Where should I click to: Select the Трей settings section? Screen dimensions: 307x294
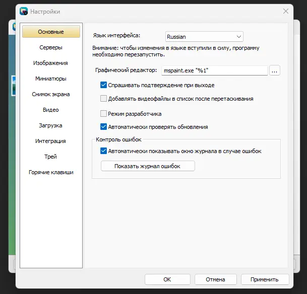point(51,157)
